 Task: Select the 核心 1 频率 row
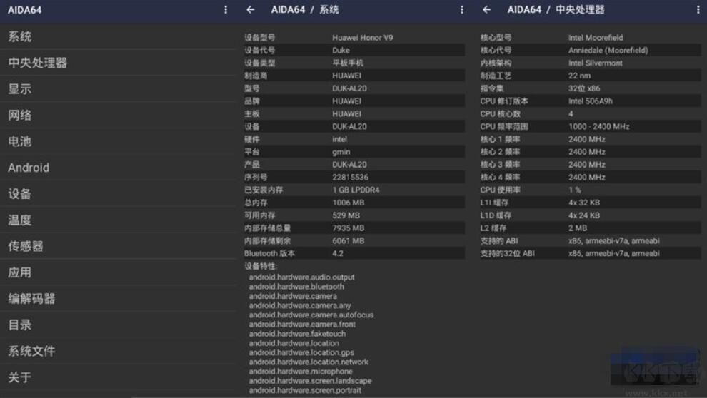click(x=590, y=139)
